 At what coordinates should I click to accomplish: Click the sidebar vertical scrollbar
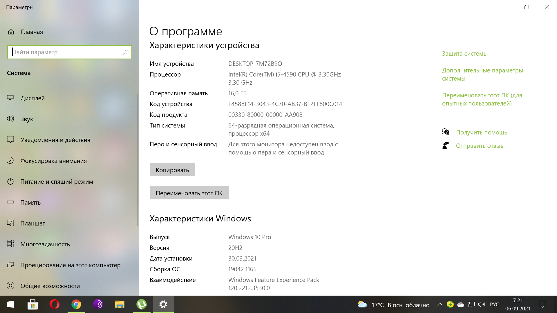pyautogui.click(x=138, y=160)
